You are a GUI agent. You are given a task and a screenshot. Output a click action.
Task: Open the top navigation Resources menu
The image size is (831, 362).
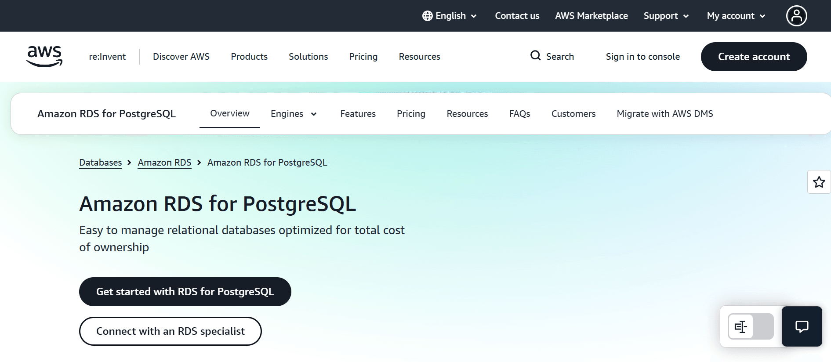[x=419, y=57]
